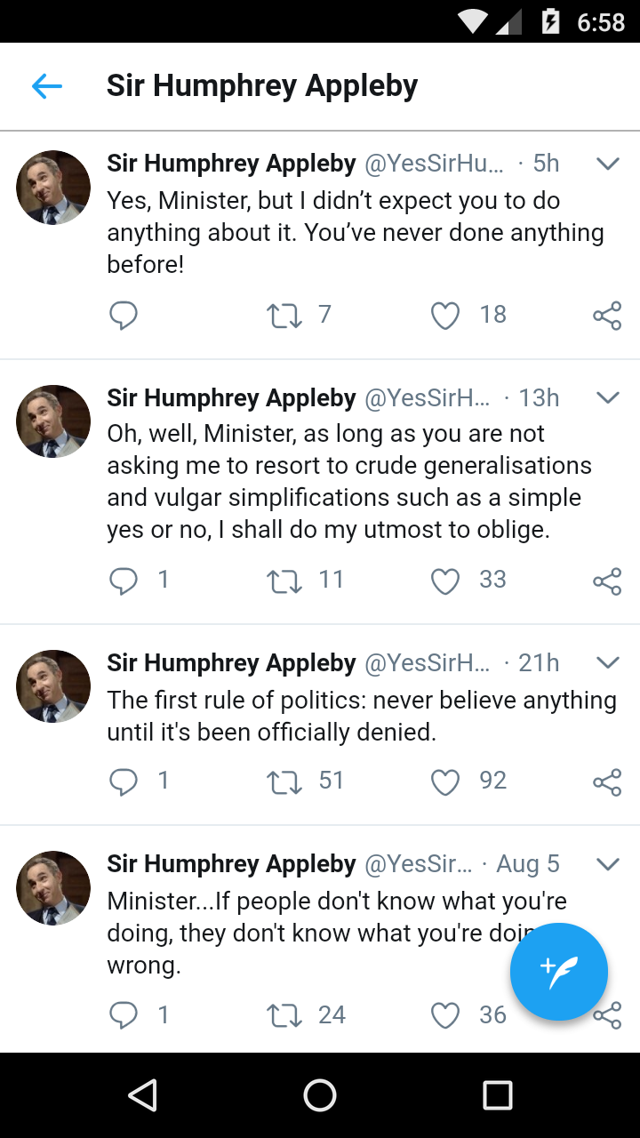
Task: Open the tweet text 'never believe anything until officially denied'
Action: [x=361, y=716]
